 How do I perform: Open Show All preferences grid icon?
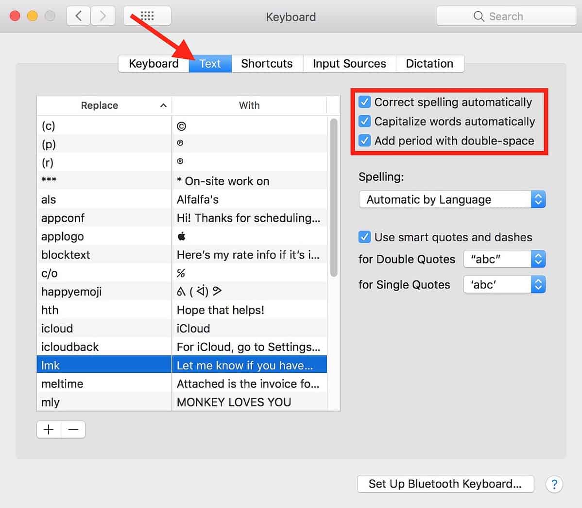[147, 16]
